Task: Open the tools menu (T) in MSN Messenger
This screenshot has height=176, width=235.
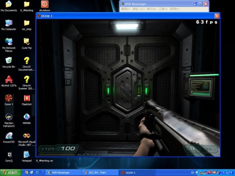Action: point(163,9)
